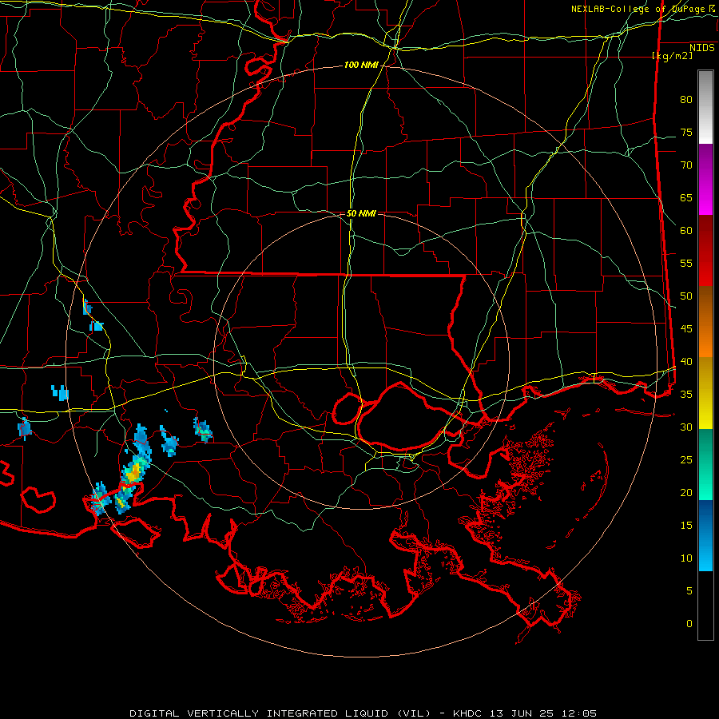Pick the orange-brown segment of the color bar
The width and height of the screenshot is (719, 719).
click(x=705, y=321)
